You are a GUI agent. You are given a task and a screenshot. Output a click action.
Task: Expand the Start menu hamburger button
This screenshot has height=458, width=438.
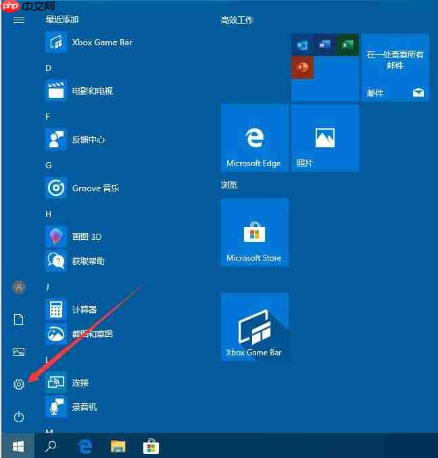pyautogui.click(x=19, y=20)
